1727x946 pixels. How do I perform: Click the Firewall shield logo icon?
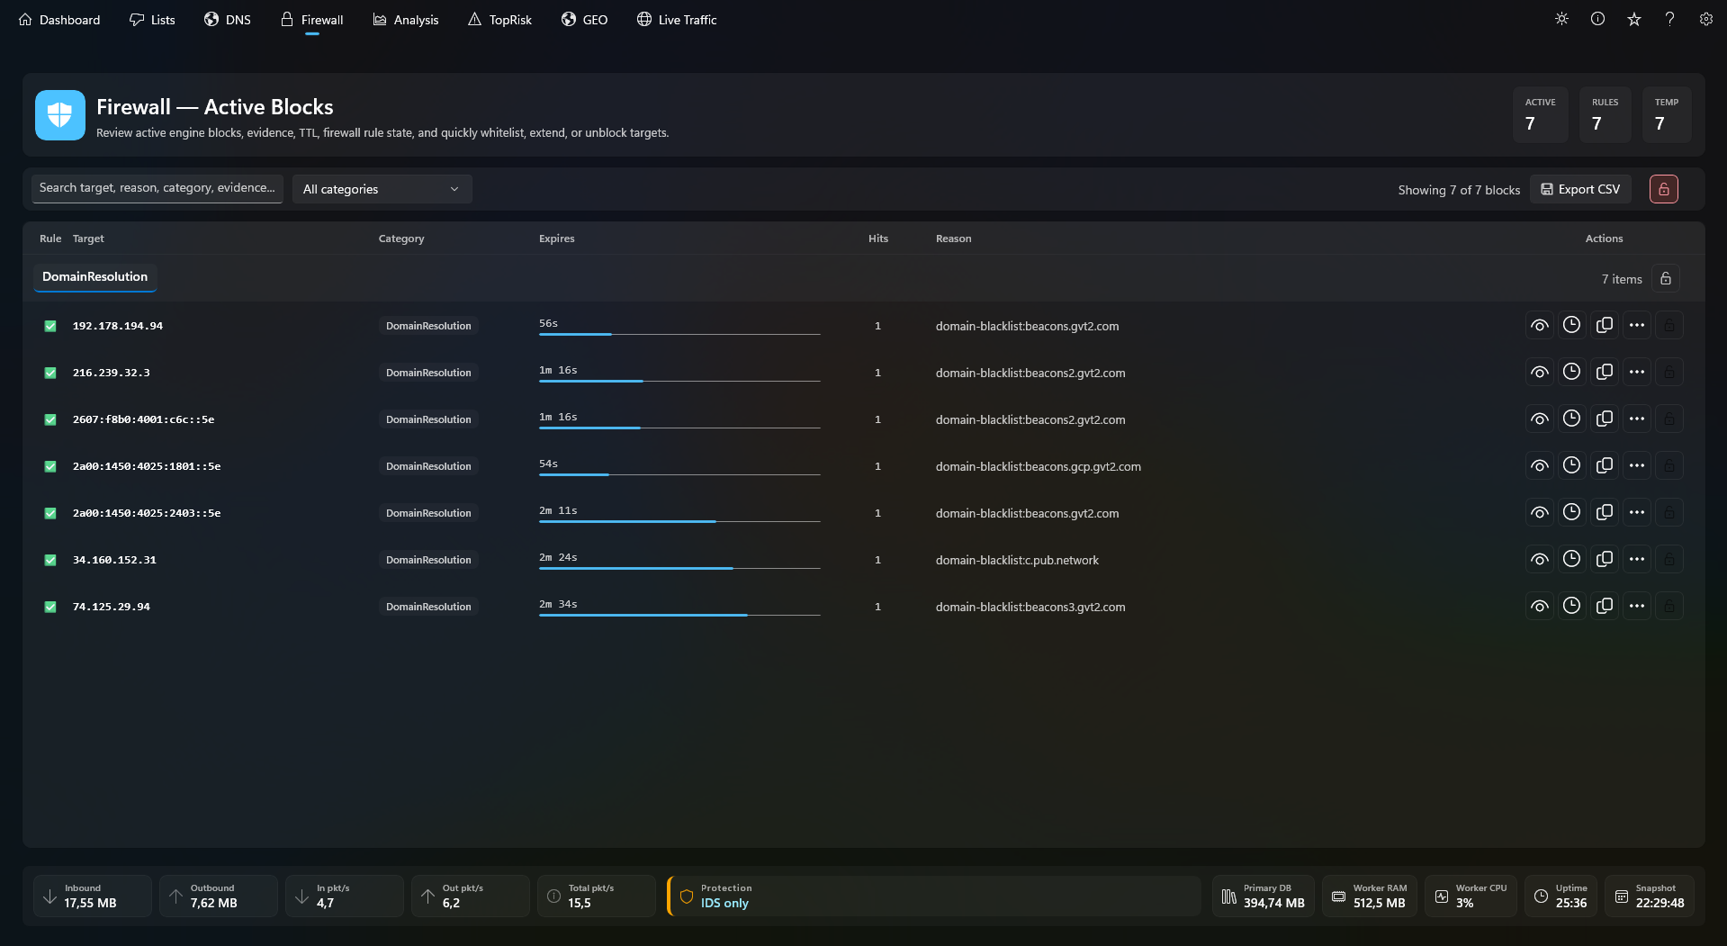coord(60,115)
